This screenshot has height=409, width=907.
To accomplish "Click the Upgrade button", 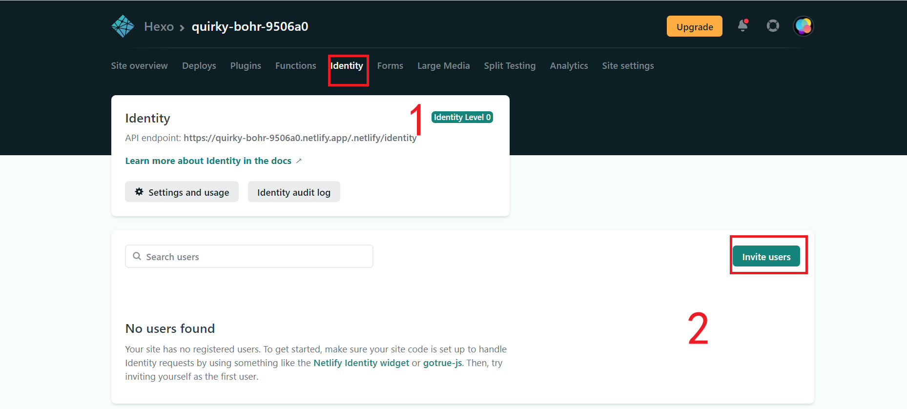I will click(694, 26).
